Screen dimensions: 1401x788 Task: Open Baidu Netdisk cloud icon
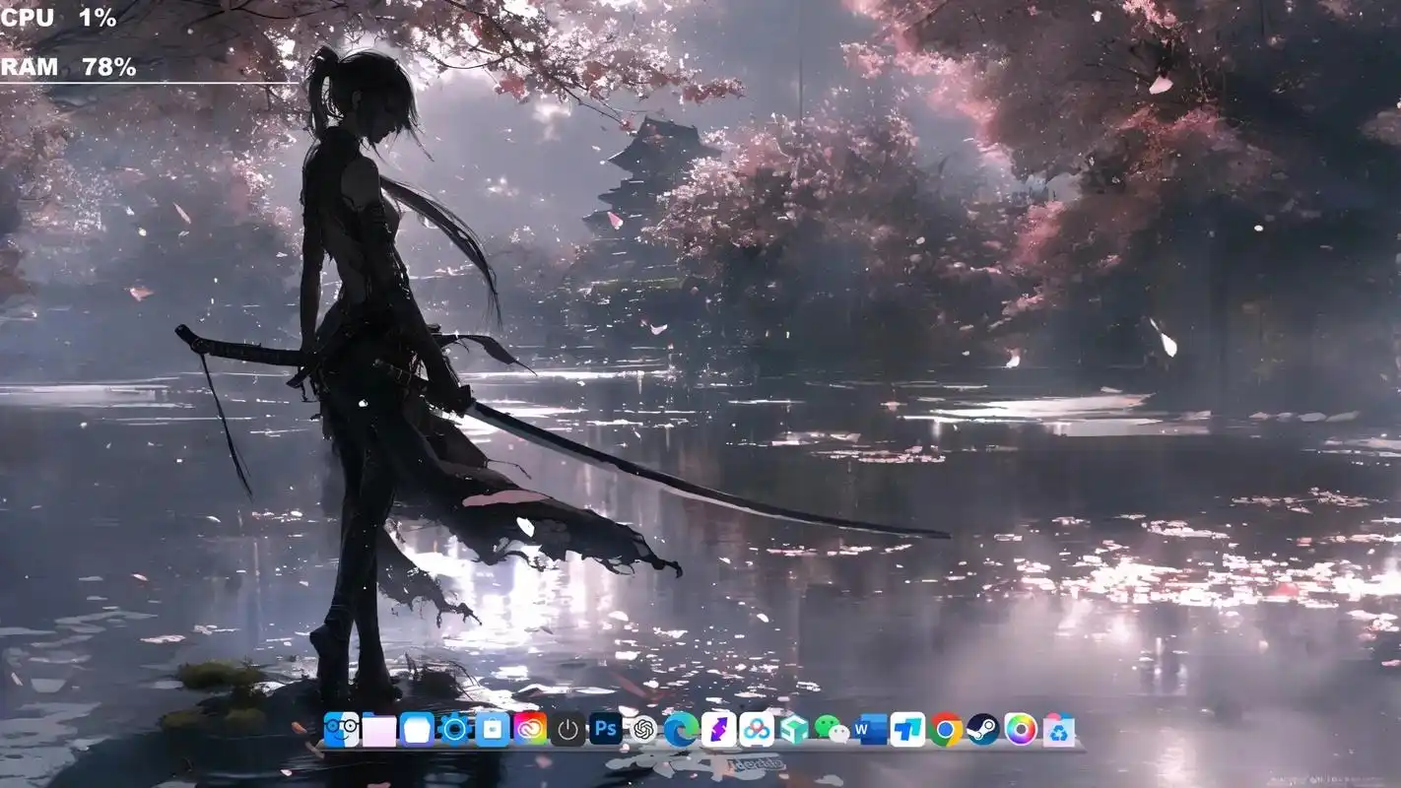click(757, 730)
